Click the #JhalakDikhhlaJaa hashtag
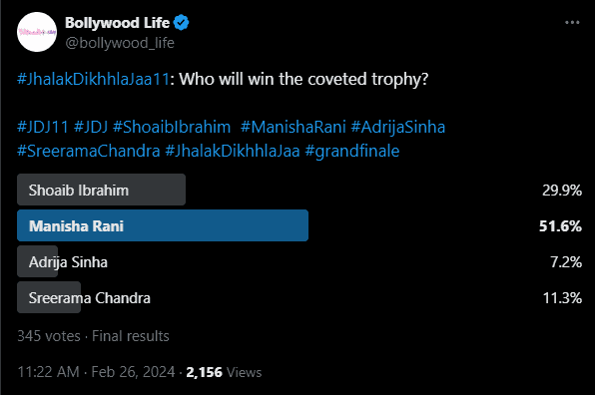 (233, 151)
